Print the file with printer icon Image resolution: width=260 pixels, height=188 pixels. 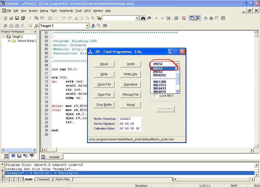click(176, 18)
